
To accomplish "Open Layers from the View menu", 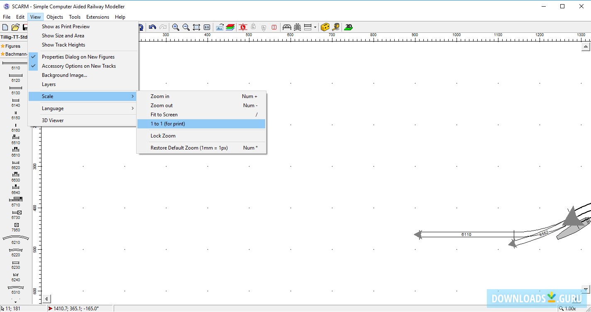I will (83, 84).
